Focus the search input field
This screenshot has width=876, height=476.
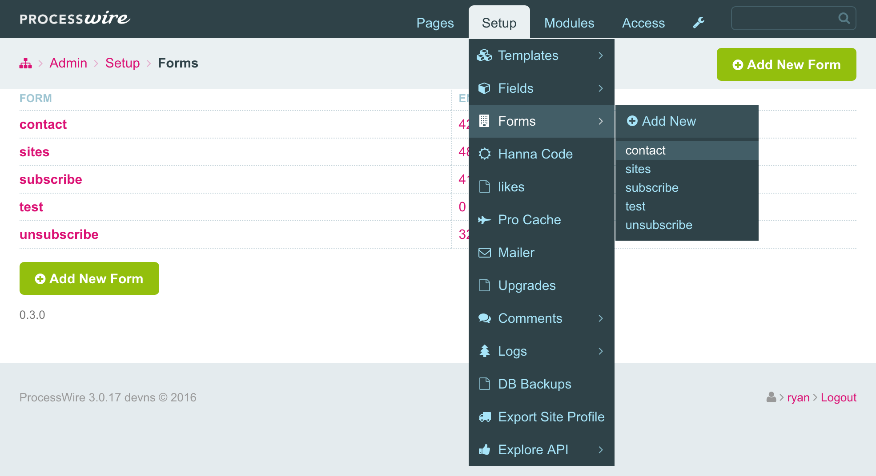coord(794,18)
